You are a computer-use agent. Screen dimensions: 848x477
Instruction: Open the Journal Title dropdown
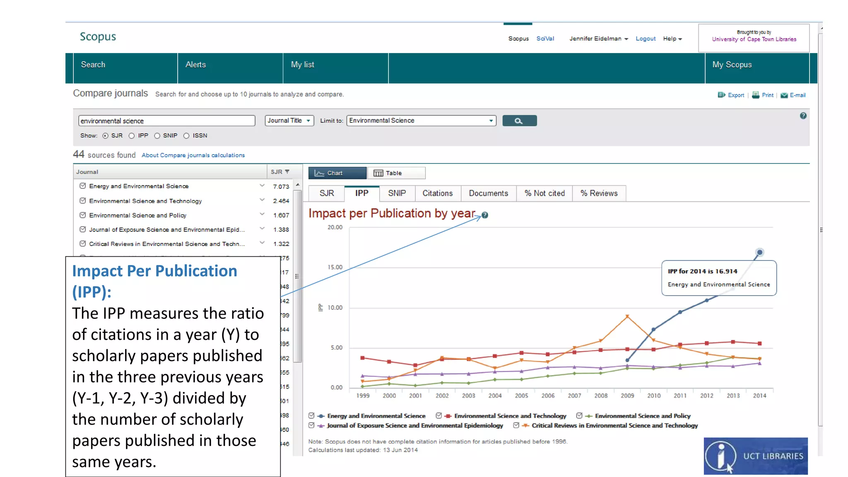pos(289,120)
